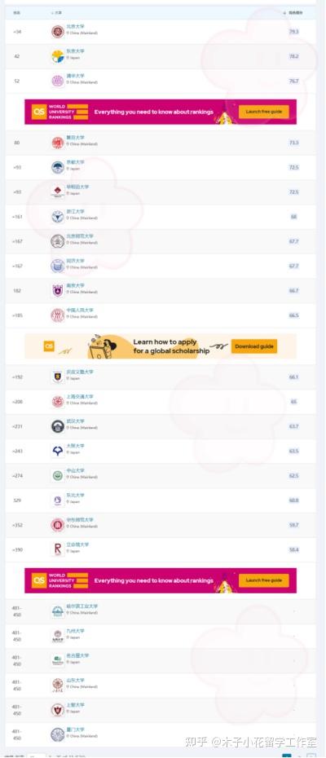Open the 哈尔滨工业大学 university link

(82, 606)
